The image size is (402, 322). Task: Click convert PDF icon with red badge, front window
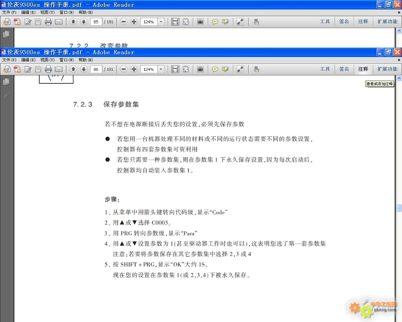tap(17, 69)
